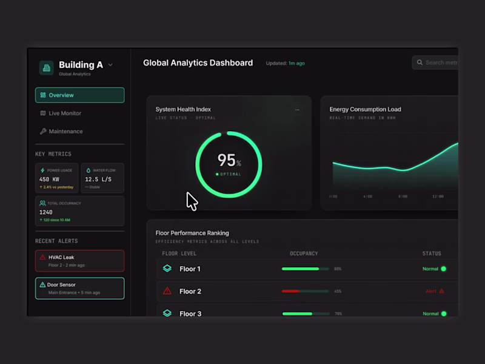Select the Floor 2 row label

[190, 291]
